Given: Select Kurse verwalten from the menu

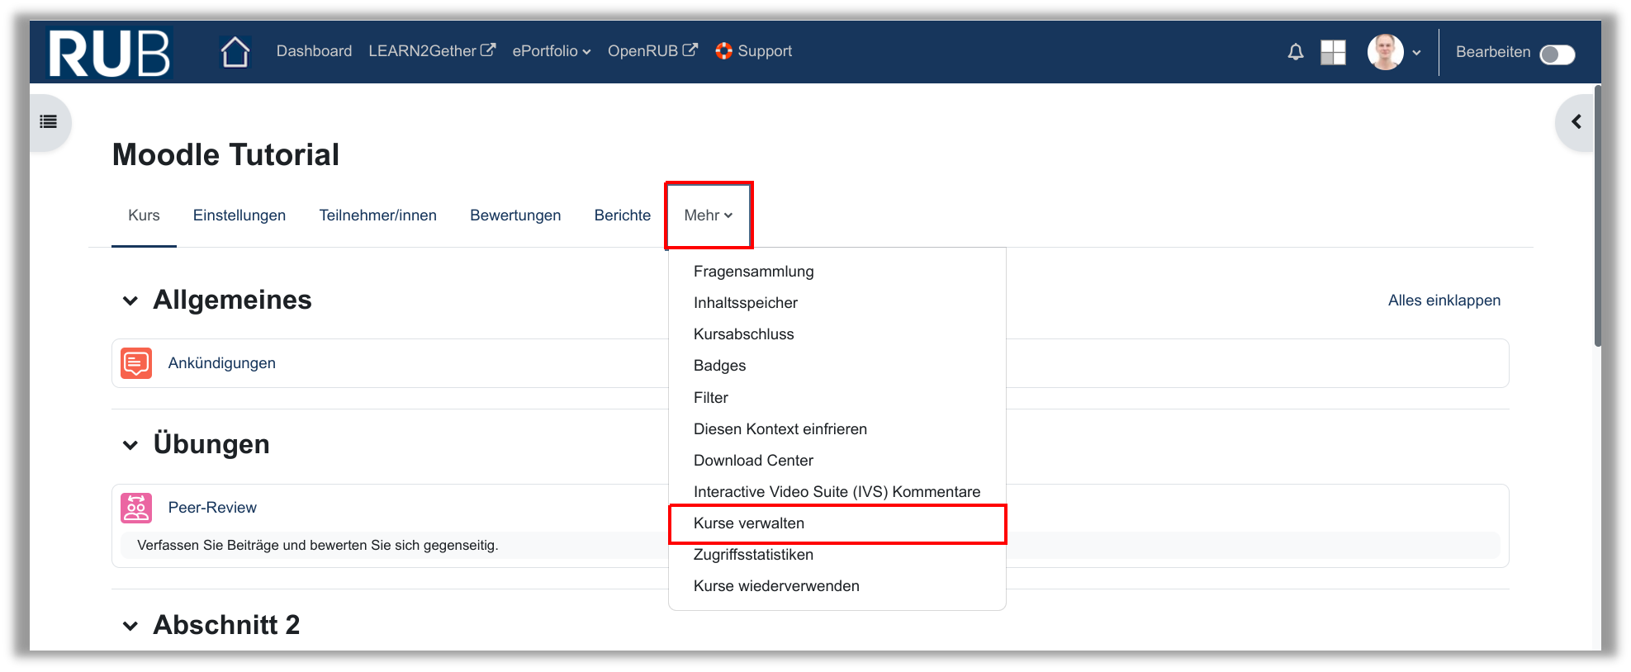Looking at the screenshot, I should click(748, 523).
